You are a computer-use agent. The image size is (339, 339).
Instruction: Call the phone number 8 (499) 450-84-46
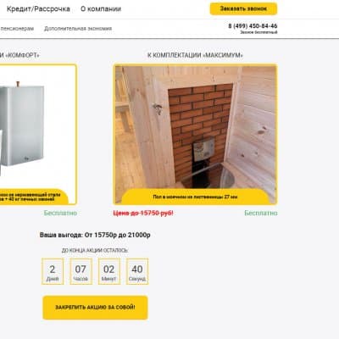253,26
